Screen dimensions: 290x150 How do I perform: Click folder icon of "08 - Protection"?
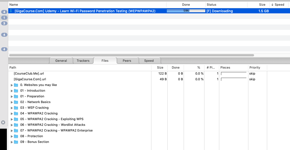click(16, 137)
